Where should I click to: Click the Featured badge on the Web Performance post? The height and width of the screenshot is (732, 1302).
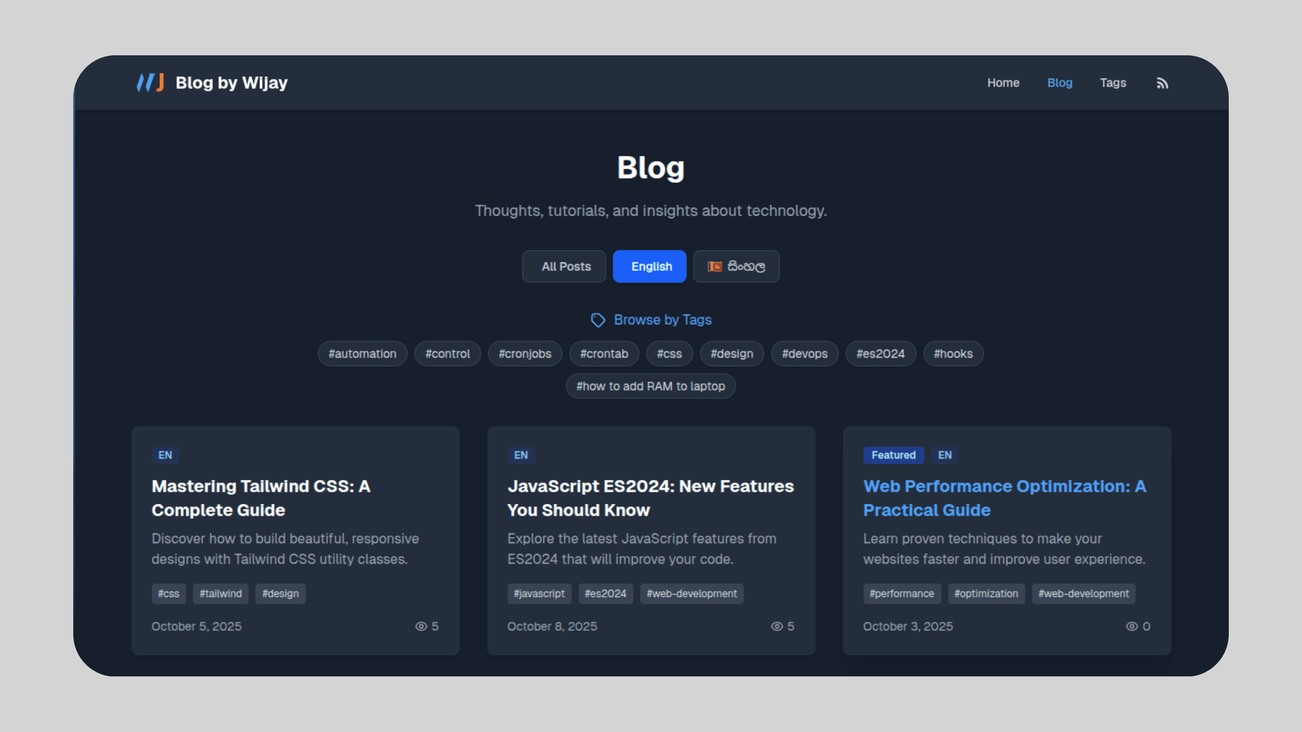[x=893, y=455]
